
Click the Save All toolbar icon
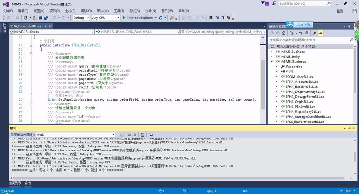(46, 18)
